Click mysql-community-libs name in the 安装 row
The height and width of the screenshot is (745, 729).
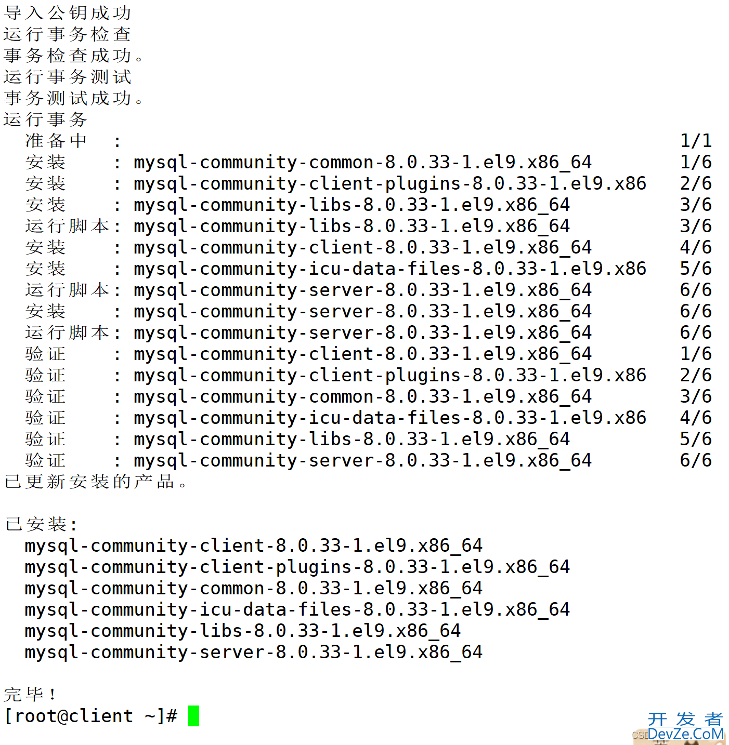(x=352, y=205)
